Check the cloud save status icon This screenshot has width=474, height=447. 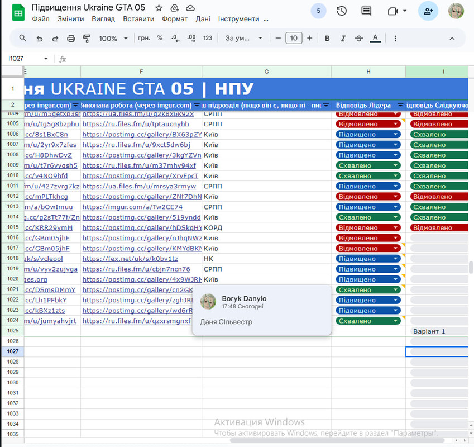(x=190, y=8)
